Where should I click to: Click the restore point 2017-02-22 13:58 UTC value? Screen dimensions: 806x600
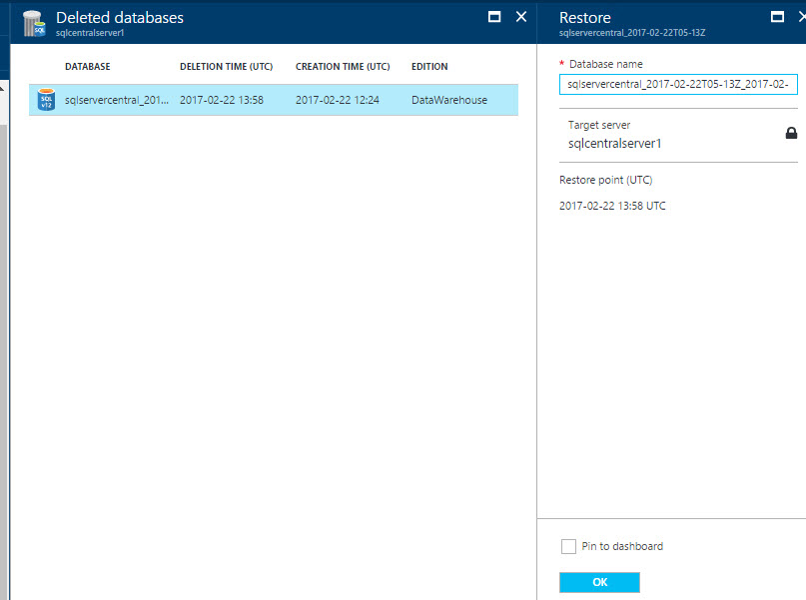(x=612, y=206)
